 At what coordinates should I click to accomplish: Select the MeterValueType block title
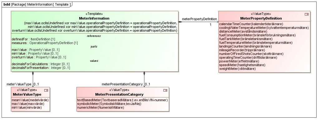27,94
